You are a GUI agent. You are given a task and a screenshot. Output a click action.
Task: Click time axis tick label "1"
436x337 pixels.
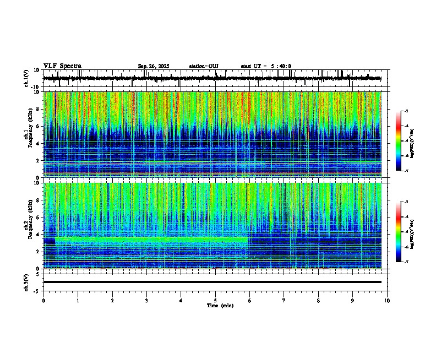[78, 301]
